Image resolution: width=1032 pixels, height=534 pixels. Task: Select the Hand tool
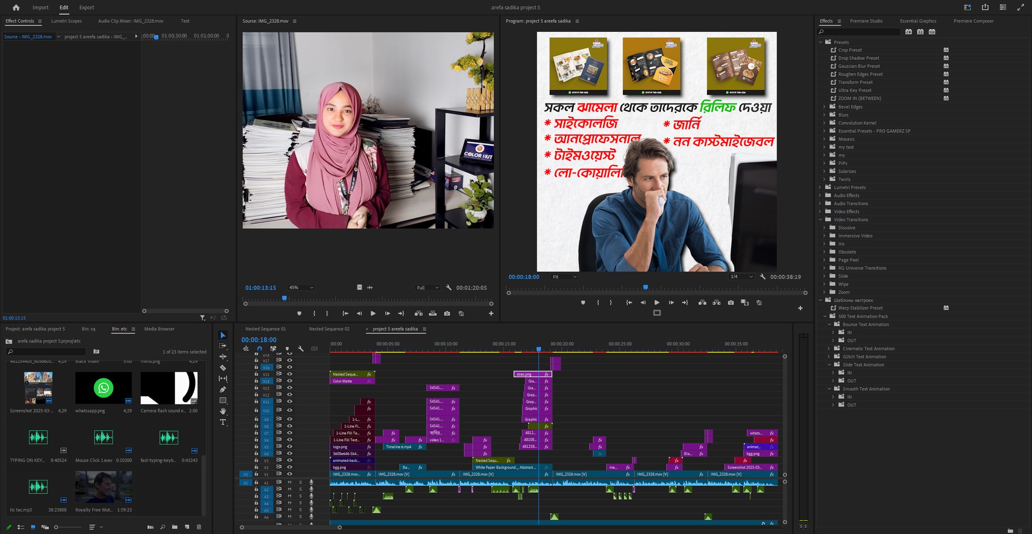(223, 411)
